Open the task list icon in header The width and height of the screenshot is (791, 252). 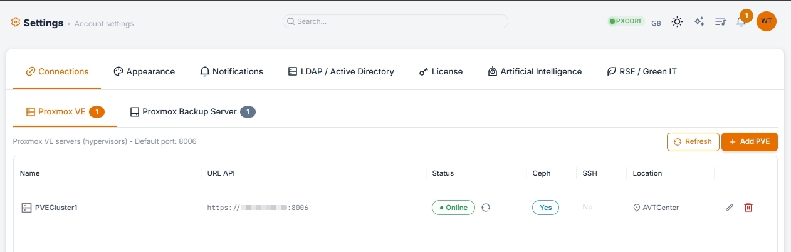720,22
